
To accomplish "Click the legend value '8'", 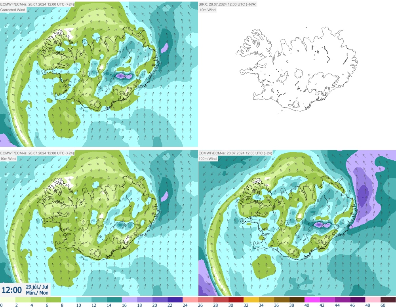I will pos(62,305).
